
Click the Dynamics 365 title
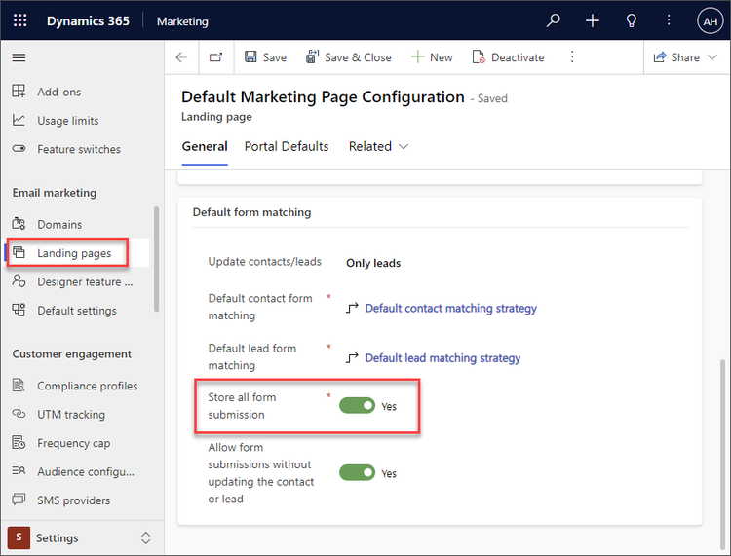tap(88, 21)
